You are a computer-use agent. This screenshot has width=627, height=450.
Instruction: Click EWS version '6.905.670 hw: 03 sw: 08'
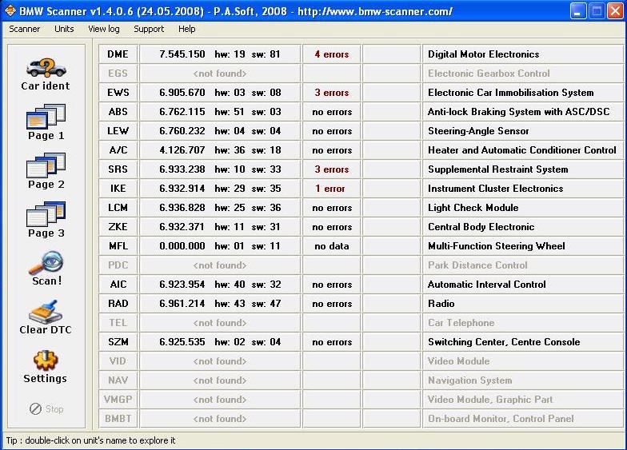[x=220, y=93]
